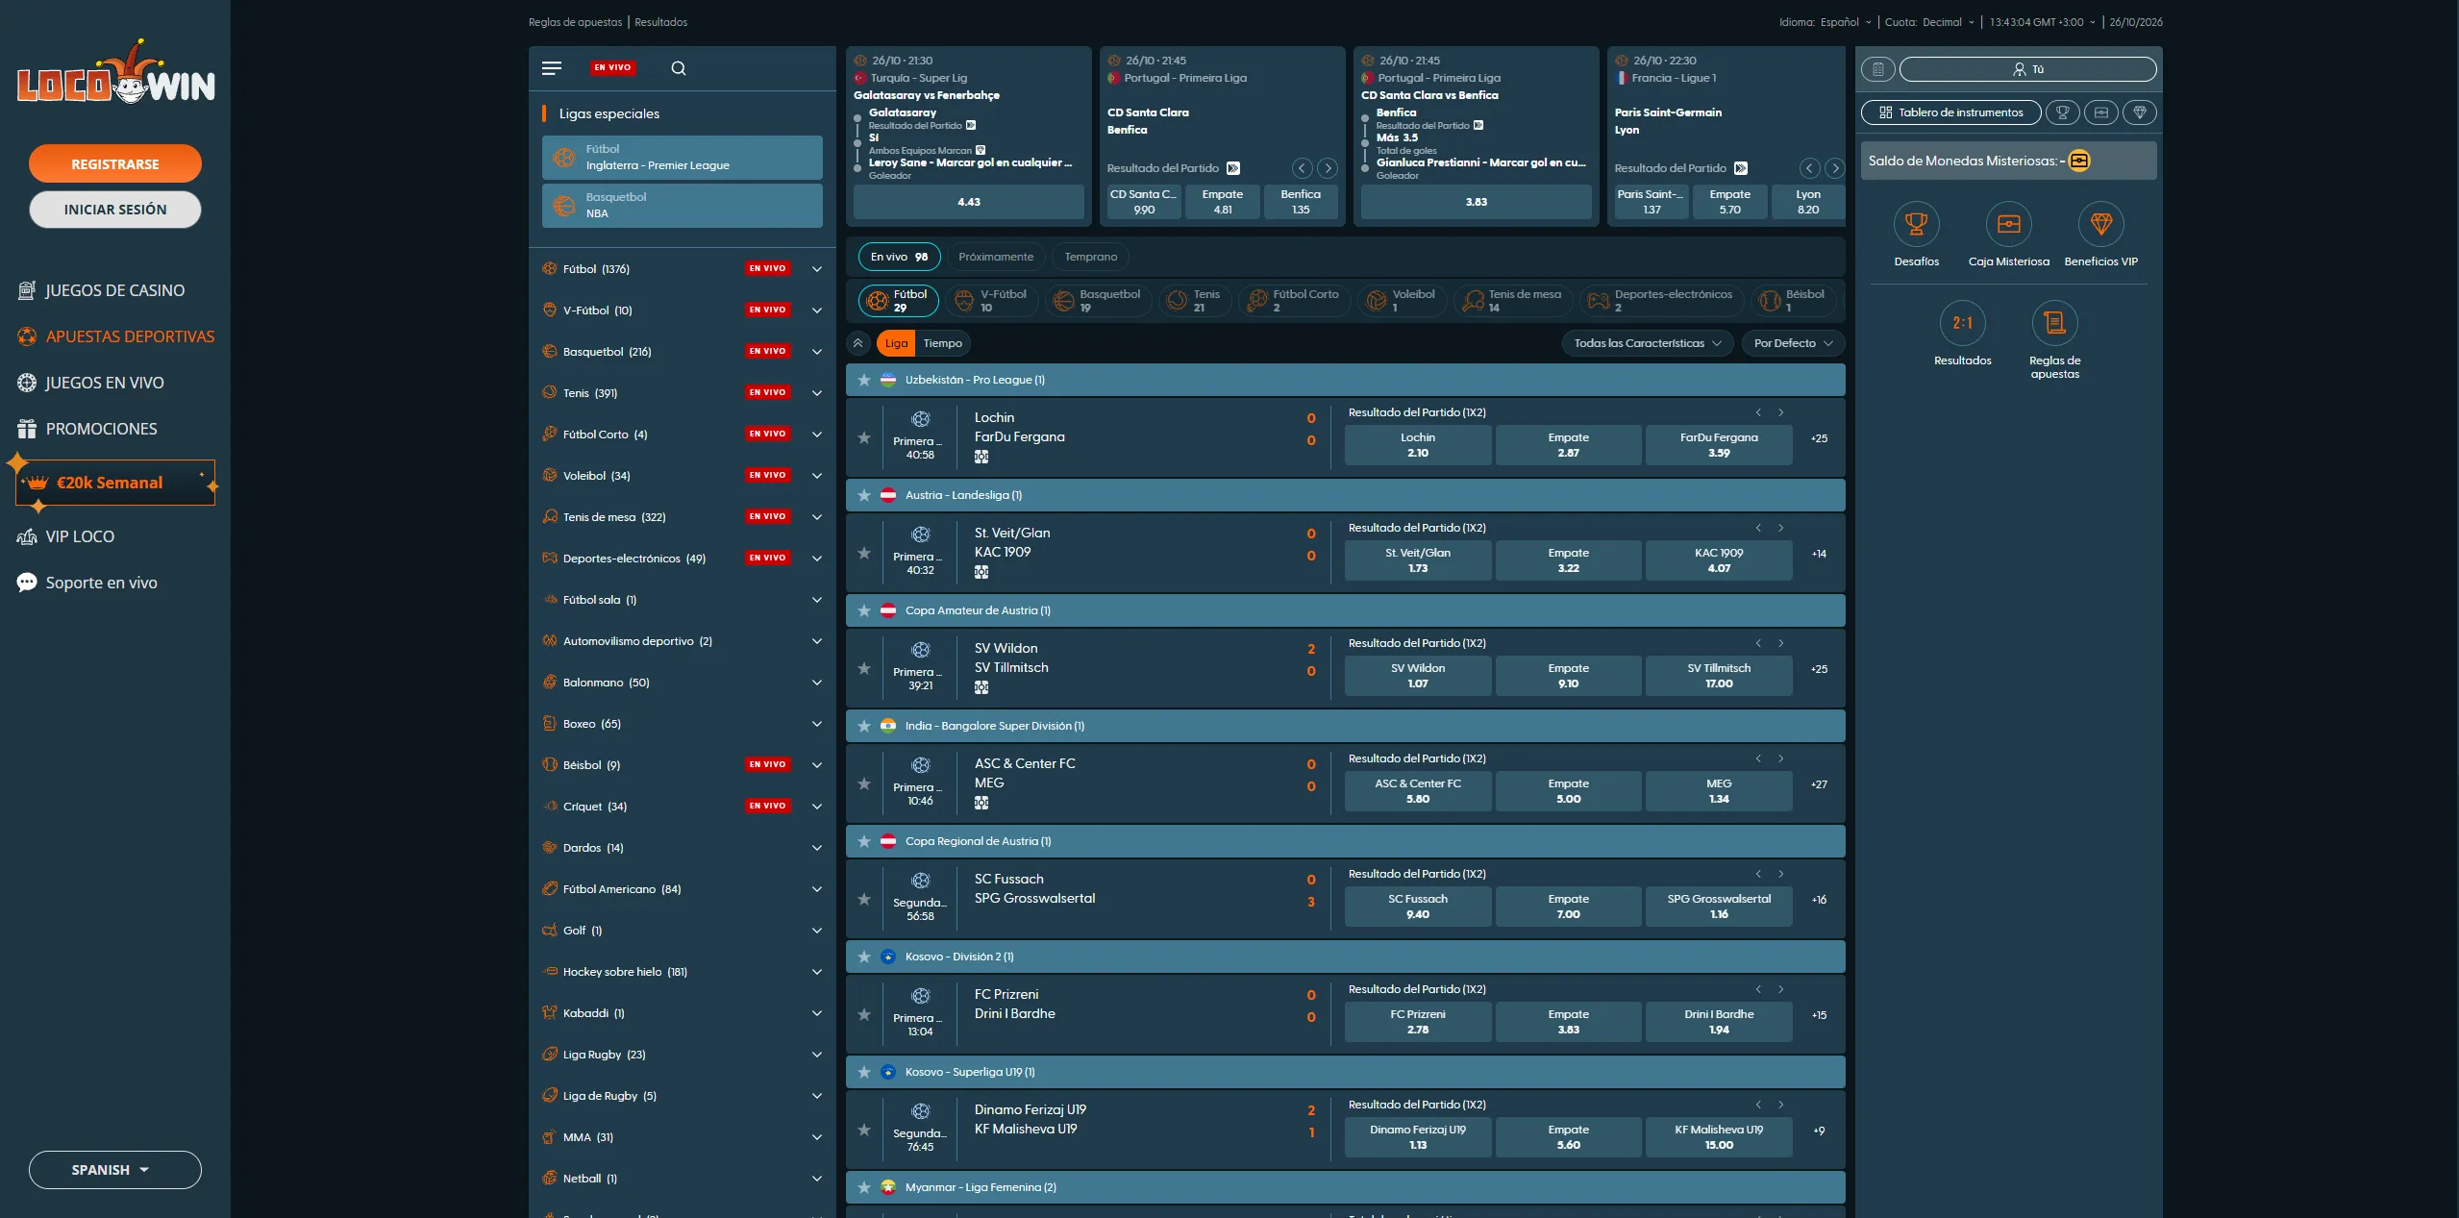Open JUEGOS DE CASINO in the sidebar
The image size is (2459, 1218).
click(101, 290)
